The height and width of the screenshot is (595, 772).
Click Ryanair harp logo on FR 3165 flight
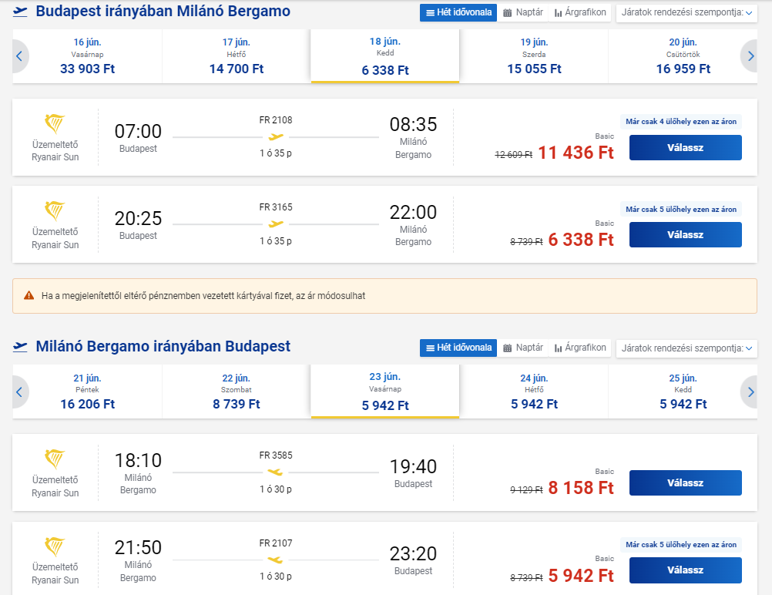point(55,211)
